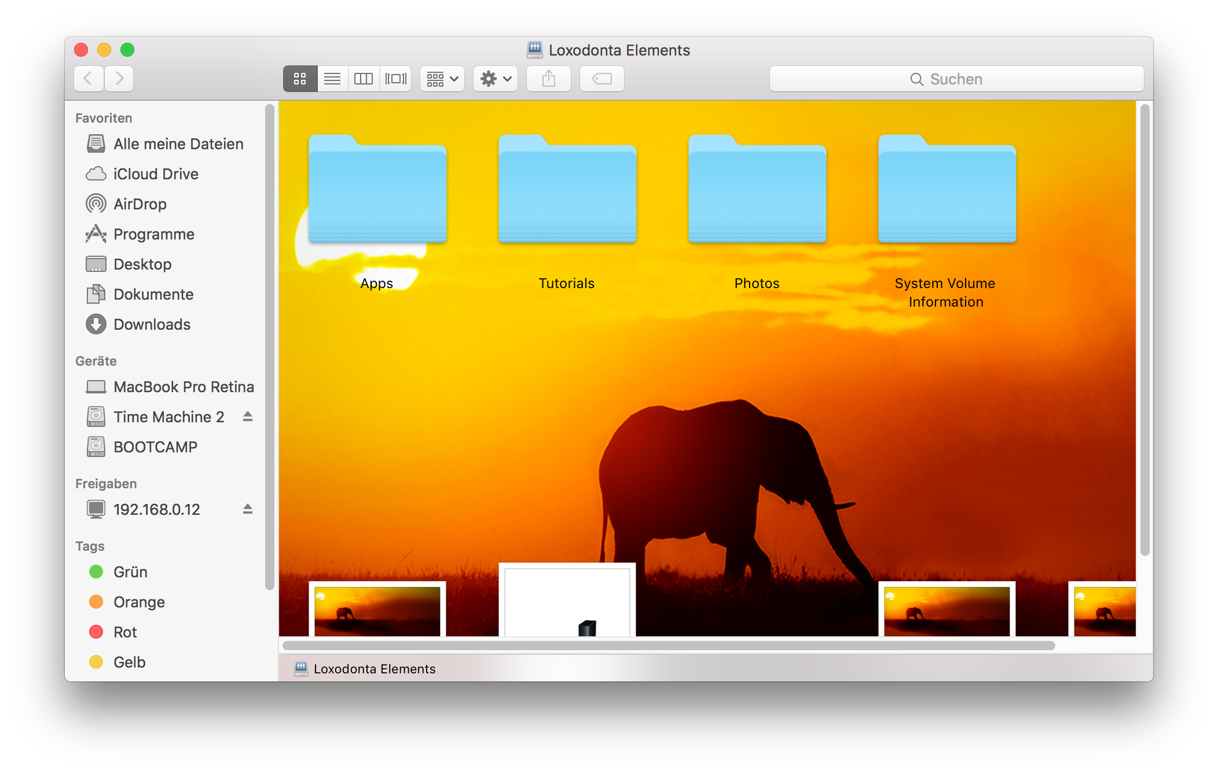Open iCloud Drive in sidebar

[x=155, y=174]
